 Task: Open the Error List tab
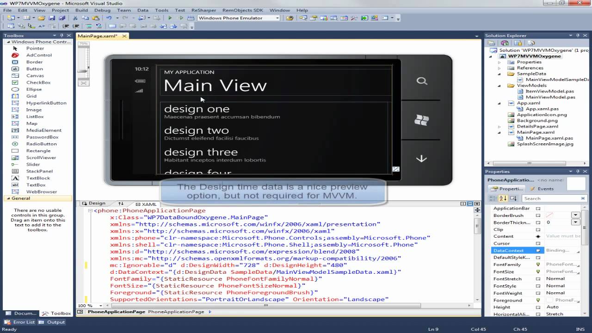click(x=20, y=322)
